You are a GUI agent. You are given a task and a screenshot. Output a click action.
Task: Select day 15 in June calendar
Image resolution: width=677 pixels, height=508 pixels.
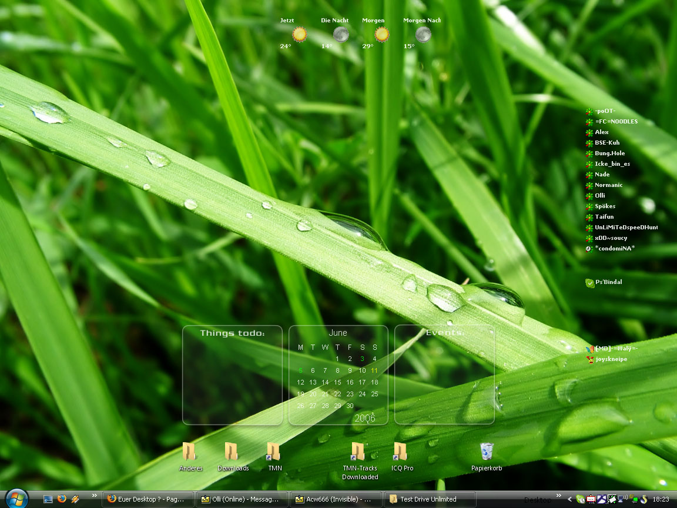[337, 382]
